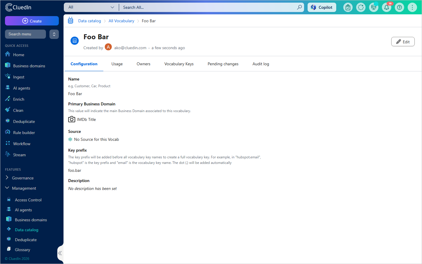Click the data catalog breadcrumb icon
The width and height of the screenshot is (422, 264).
pos(71,20)
